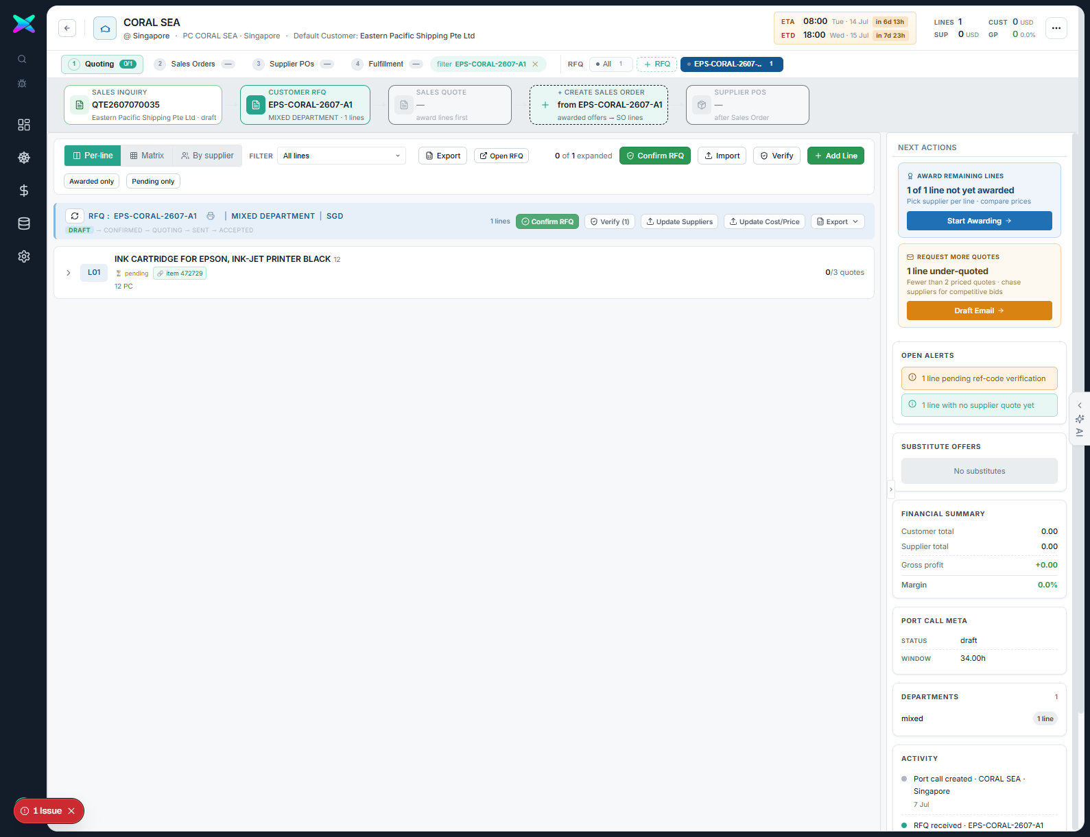Viewport: 1090px width, 837px height.
Task: Remove the EPS-CORAL-2607-A1 filter chip
Action: (x=536, y=64)
